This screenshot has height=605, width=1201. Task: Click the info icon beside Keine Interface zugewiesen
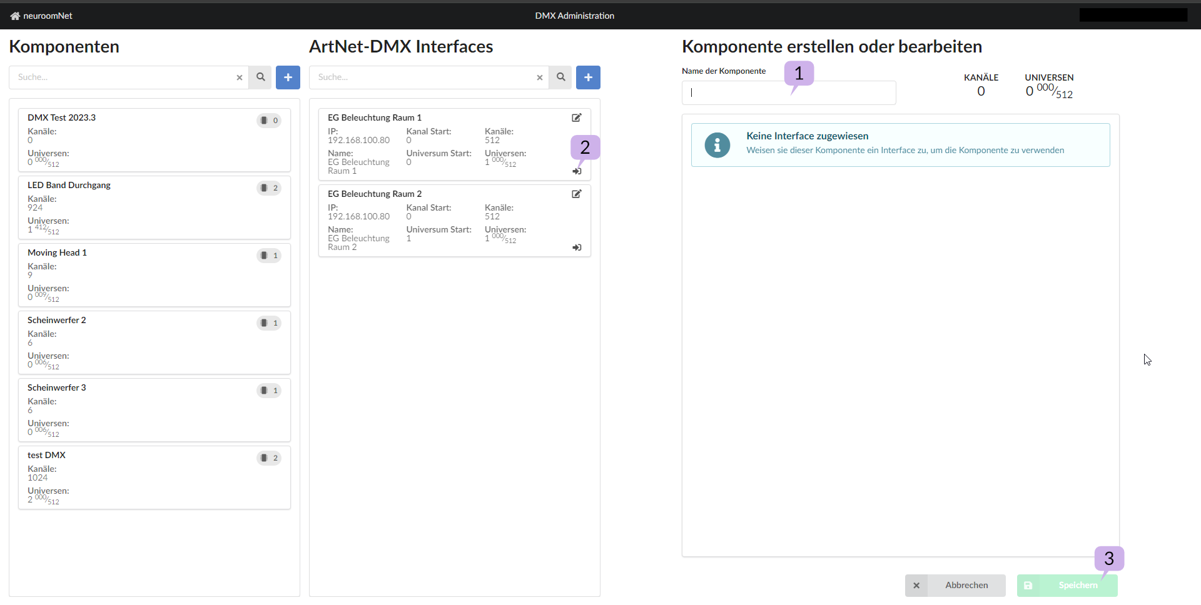pos(717,145)
